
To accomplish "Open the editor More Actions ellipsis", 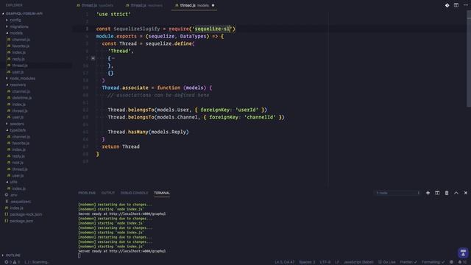I will click(x=466, y=5).
